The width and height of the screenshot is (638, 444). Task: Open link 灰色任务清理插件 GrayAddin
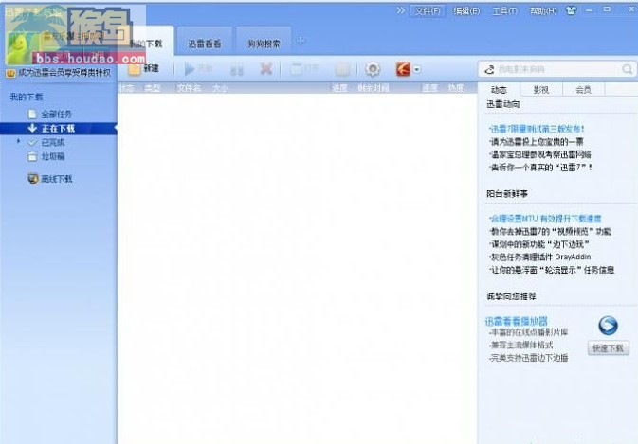pos(540,258)
